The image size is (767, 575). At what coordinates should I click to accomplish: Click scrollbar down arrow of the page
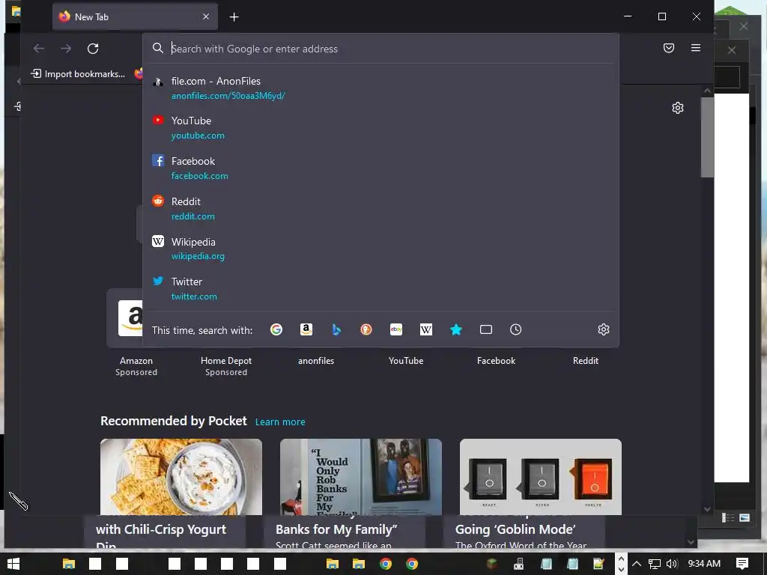tap(707, 509)
